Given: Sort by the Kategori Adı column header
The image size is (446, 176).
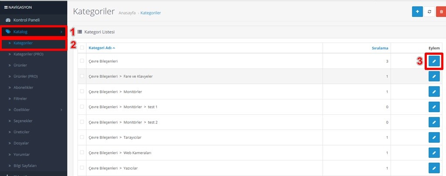Looking at the screenshot, I should [102, 48].
